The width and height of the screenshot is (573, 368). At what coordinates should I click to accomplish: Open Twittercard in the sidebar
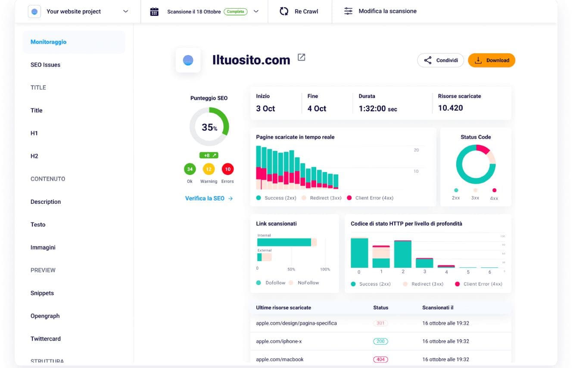click(46, 339)
